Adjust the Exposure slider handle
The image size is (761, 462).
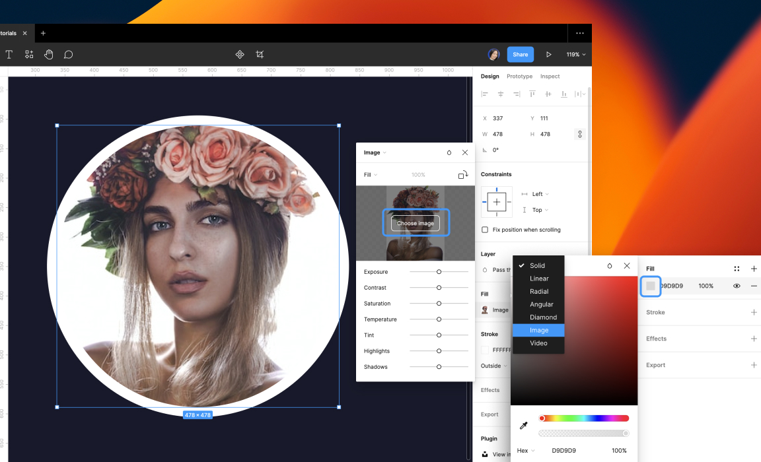439,272
